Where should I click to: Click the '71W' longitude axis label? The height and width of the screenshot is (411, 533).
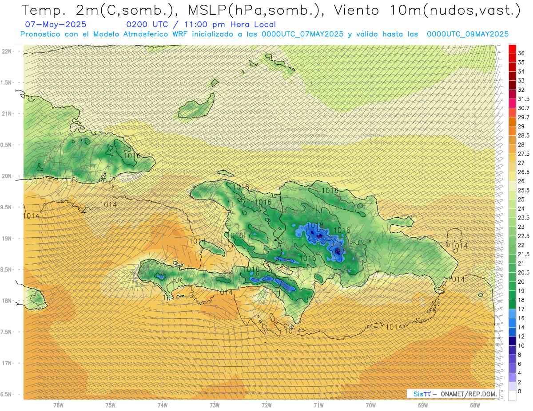318,405
